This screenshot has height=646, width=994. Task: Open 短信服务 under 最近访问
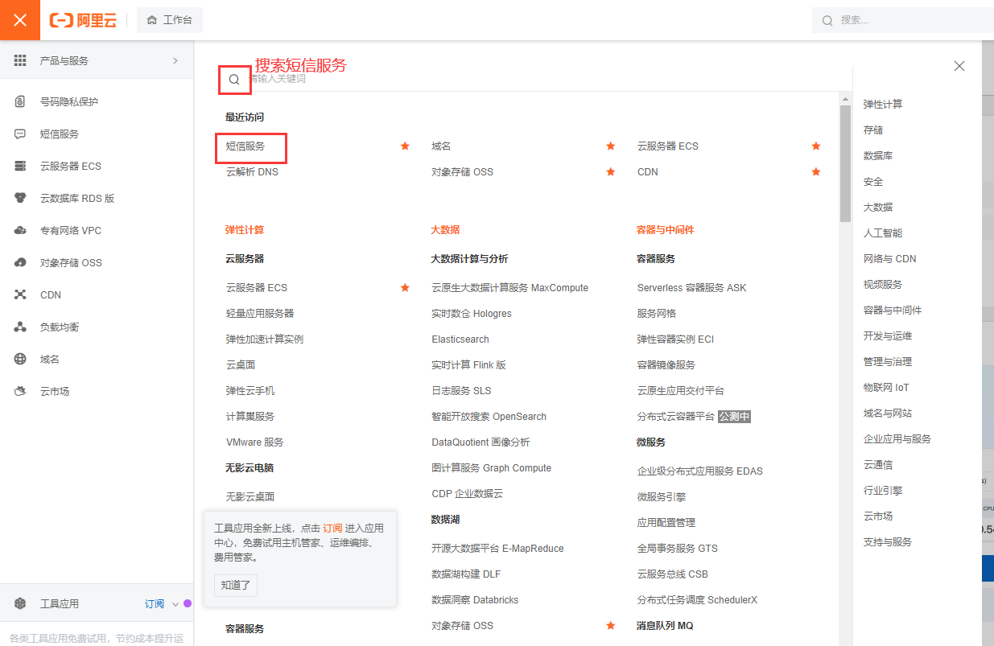(x=245, y=146)
